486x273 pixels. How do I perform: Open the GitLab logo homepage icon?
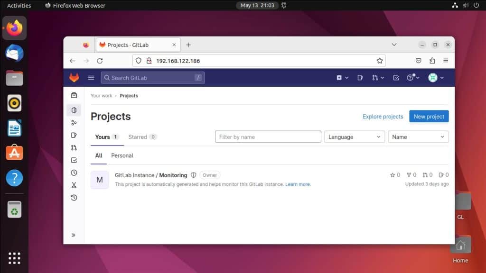pyautogui.click(x=74, y=77)
